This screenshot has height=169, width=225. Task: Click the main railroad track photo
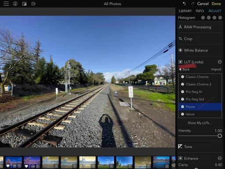coord(87,81)
